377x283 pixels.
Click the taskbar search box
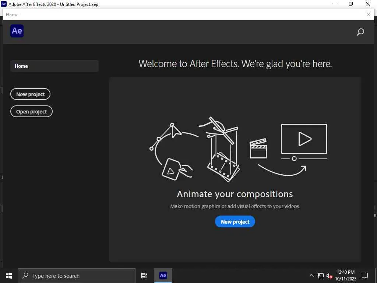point(77,276)
